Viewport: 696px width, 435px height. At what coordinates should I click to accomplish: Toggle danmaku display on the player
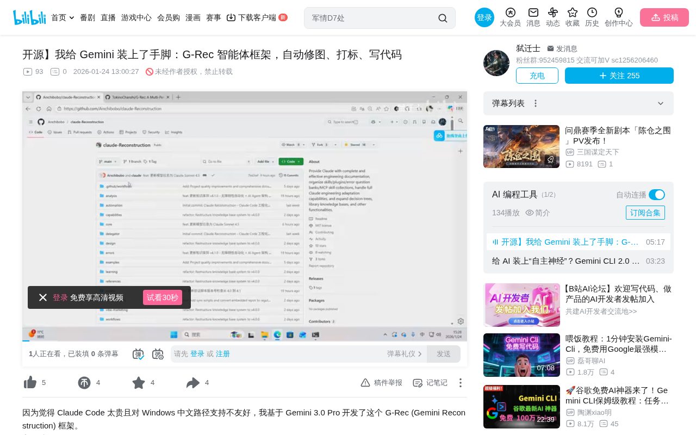(138, 354)
